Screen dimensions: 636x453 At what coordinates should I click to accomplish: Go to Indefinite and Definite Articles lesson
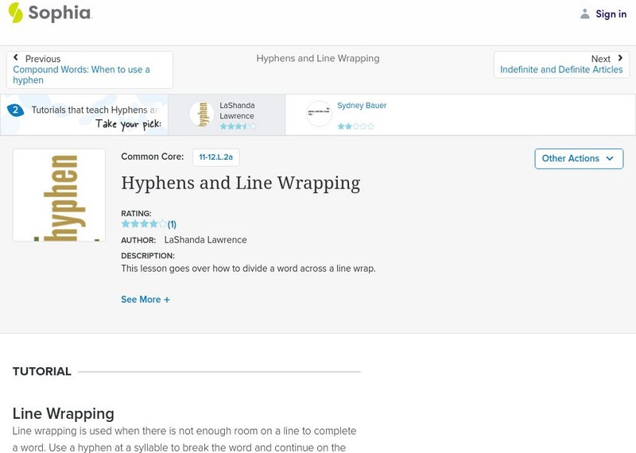[x=561, y=70]
